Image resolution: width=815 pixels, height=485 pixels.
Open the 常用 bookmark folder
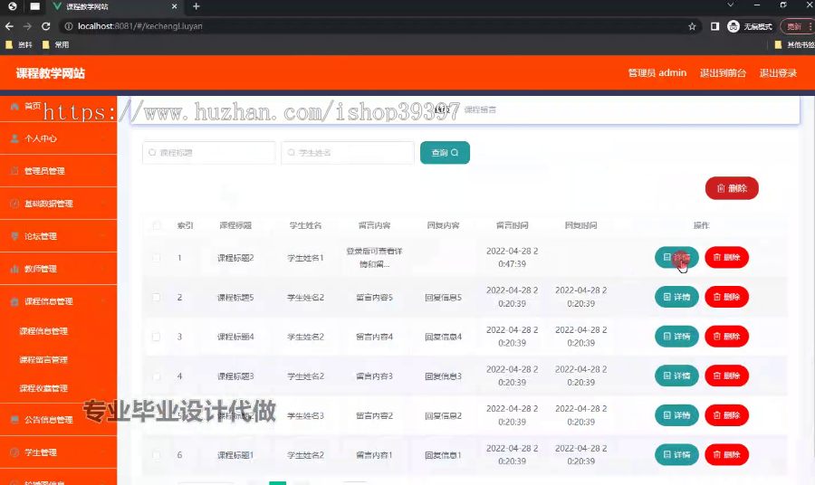[x=55, y=44]
